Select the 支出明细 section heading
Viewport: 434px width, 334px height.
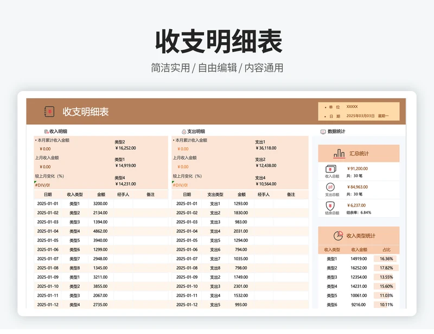coord(196,131)
